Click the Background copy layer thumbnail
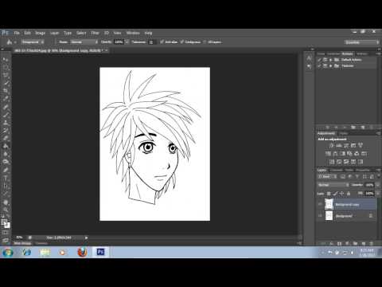The width and height of the screenshot is (382, 287). (x=329, y=204)
